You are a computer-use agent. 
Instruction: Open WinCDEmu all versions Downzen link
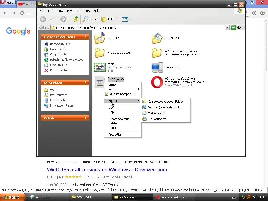point(107,170)
